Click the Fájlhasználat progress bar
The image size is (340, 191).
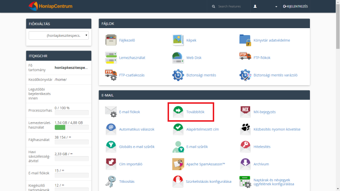(x=71, y=142)
